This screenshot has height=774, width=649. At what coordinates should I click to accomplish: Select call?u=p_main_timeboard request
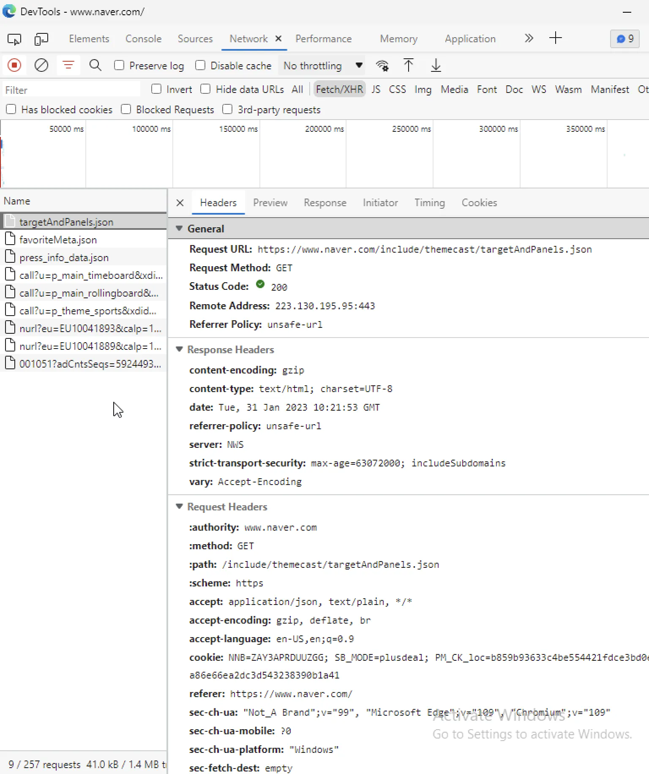coord(83,275)
